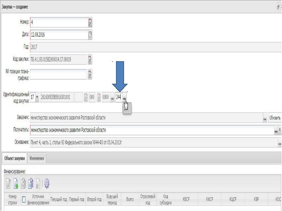This screenshot has height=211, width=282.
Task: Click Номер строки column header
Action: (x=12, y=199)
